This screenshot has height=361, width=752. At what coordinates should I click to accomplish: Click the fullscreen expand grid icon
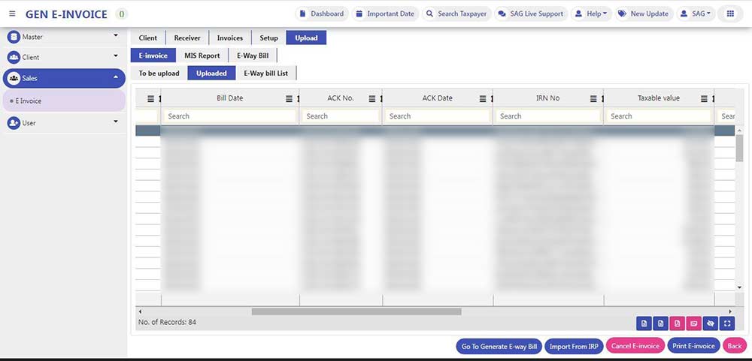point(726,323)
